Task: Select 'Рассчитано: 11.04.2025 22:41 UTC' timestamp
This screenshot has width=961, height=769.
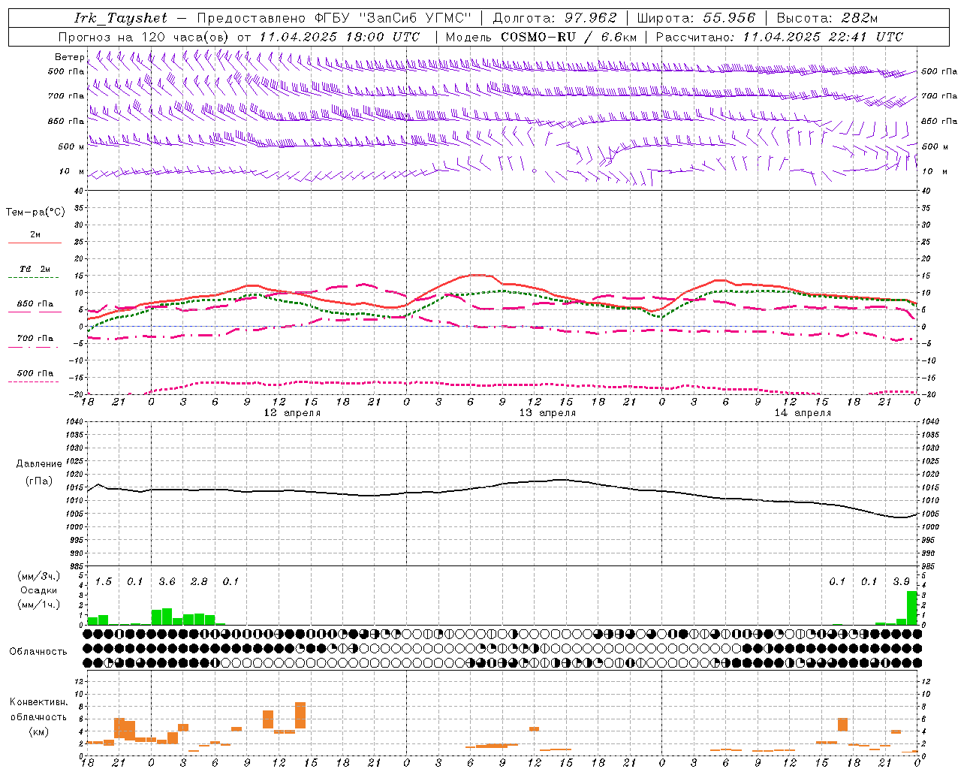Action: [779, 37]
